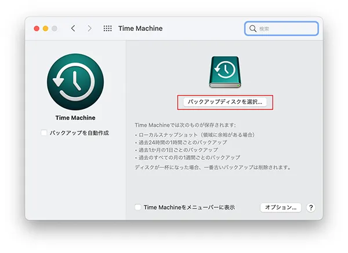
Task: Click text 過去のすべての月の1週間ごとのバックアップ
Action: click(190, 157)
